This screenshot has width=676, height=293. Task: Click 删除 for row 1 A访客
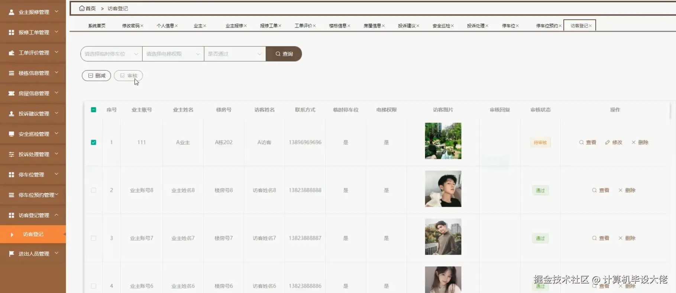640,142
